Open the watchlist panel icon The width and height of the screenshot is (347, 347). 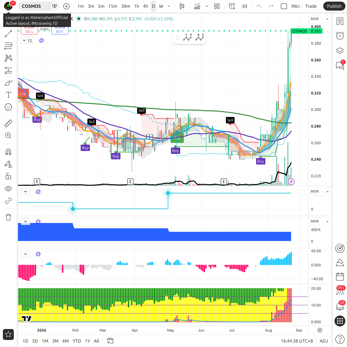click(x=340, y=21)
